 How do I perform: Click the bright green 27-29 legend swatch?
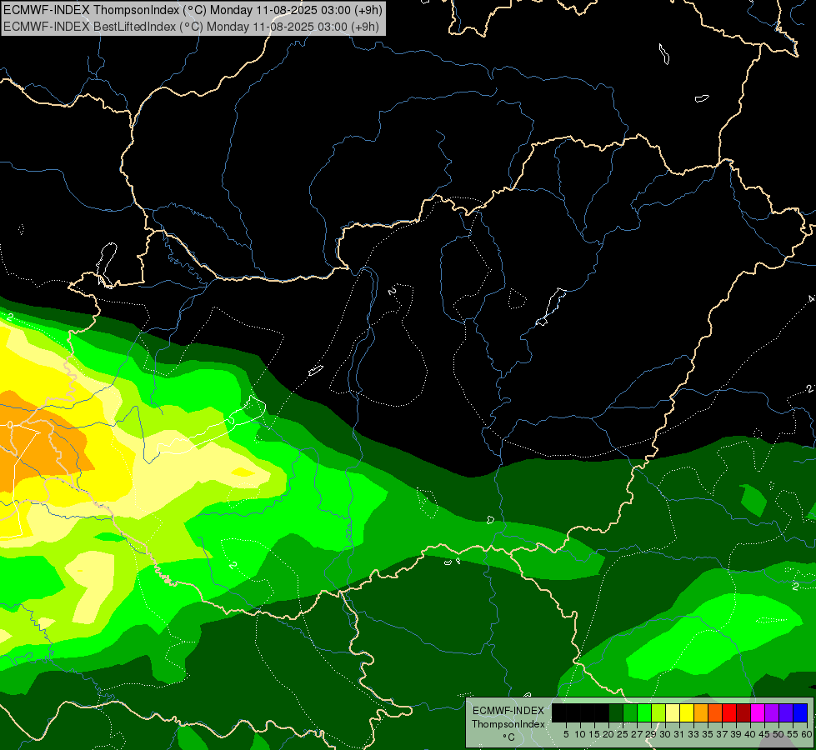pos(644,712)
